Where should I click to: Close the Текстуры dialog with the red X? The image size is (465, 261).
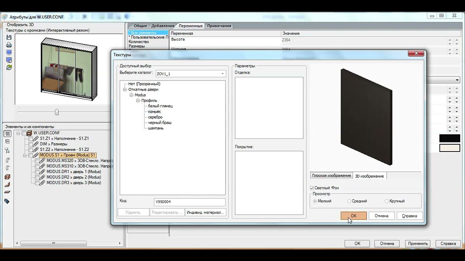(416, 54)
